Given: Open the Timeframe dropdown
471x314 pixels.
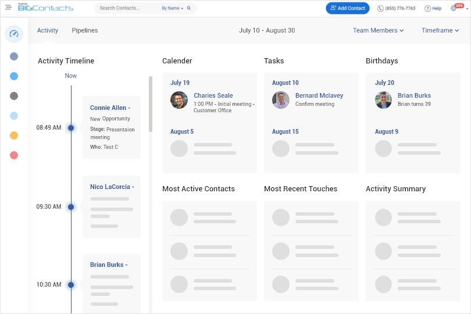Looking at the screenshot, I should 440,30.
